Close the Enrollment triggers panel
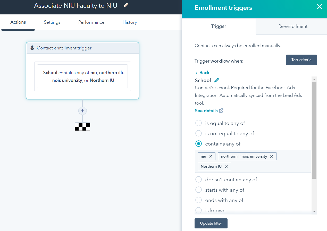Viewport: 327px width, 231px height. (319, 7)
